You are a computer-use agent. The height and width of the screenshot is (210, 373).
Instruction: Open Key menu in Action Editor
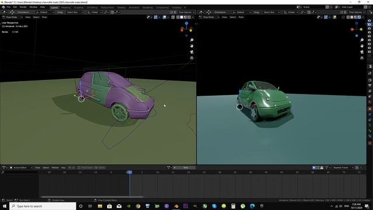pos(64,167)
